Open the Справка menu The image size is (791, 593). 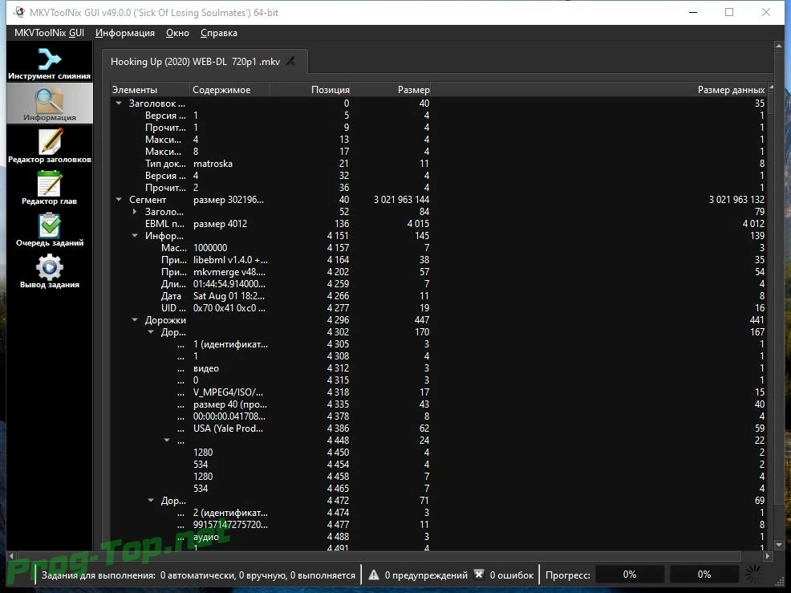click(218, 33)
